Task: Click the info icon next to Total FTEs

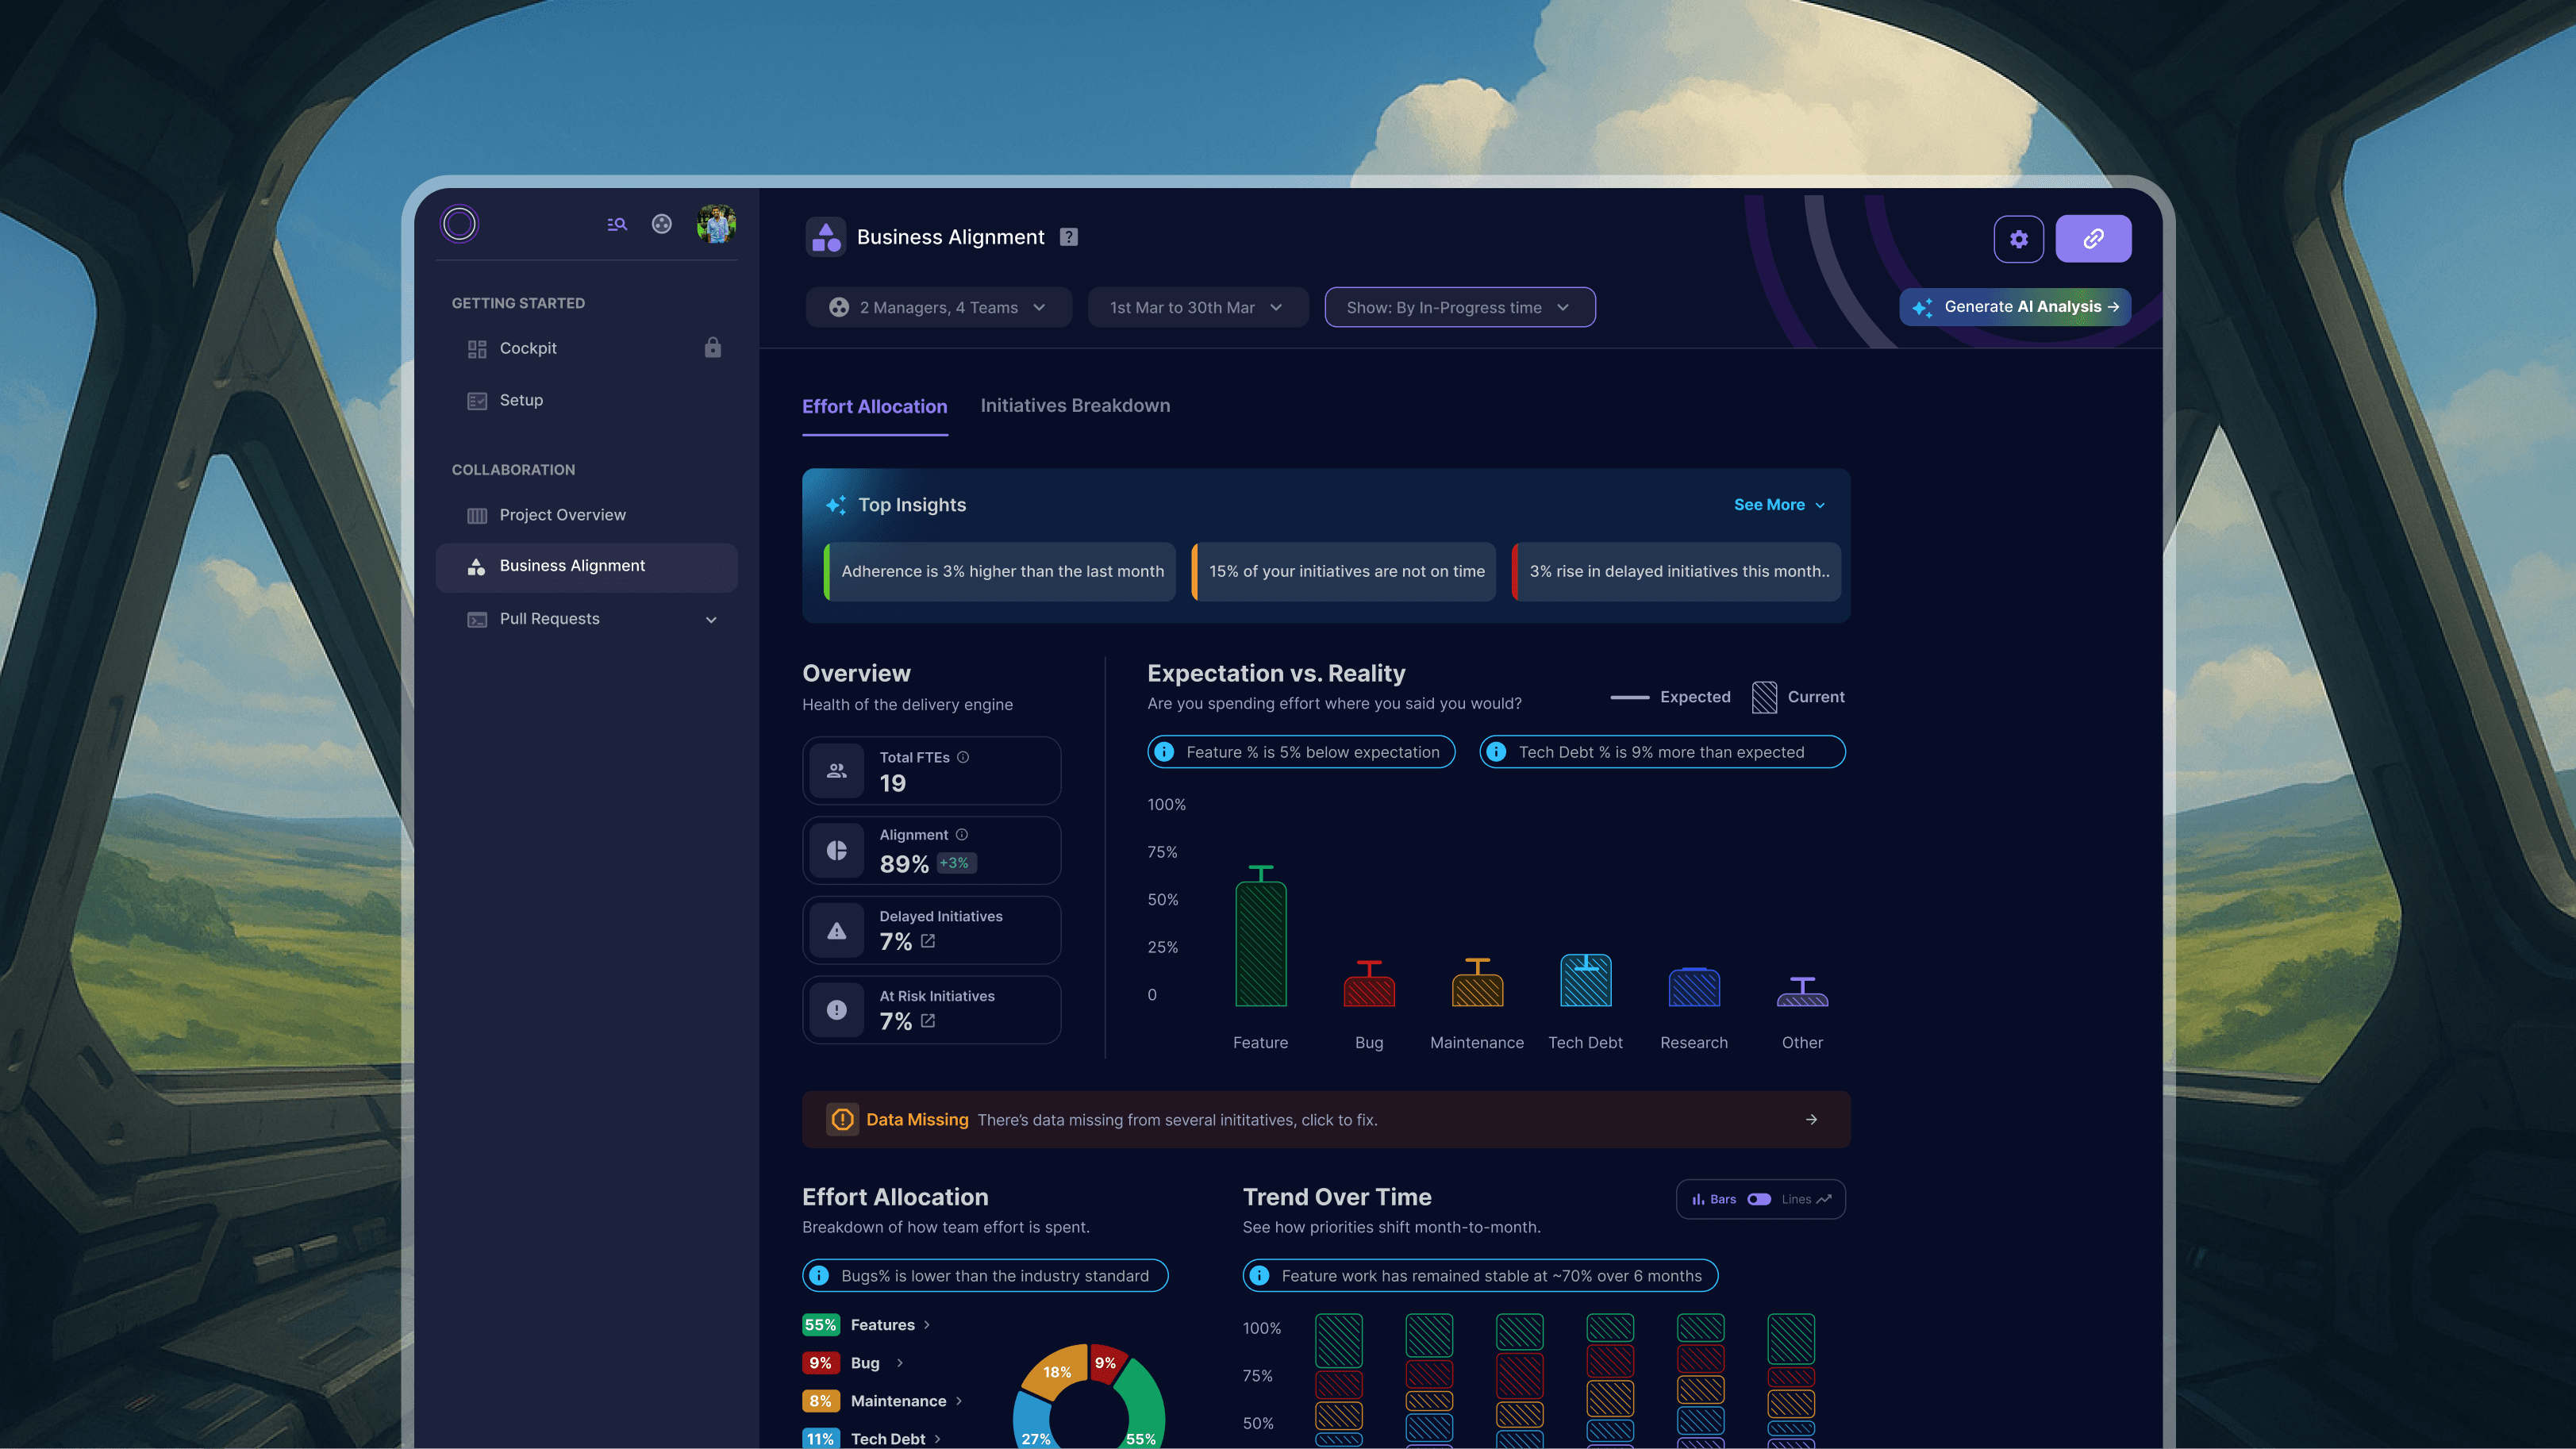Action: point(963,757)
